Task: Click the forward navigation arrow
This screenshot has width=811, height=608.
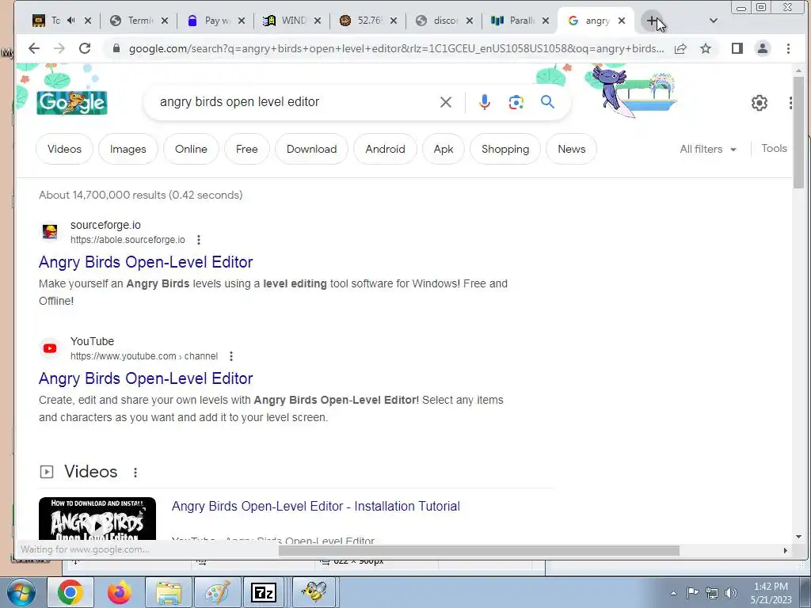Action: click(x=59, y=48)
